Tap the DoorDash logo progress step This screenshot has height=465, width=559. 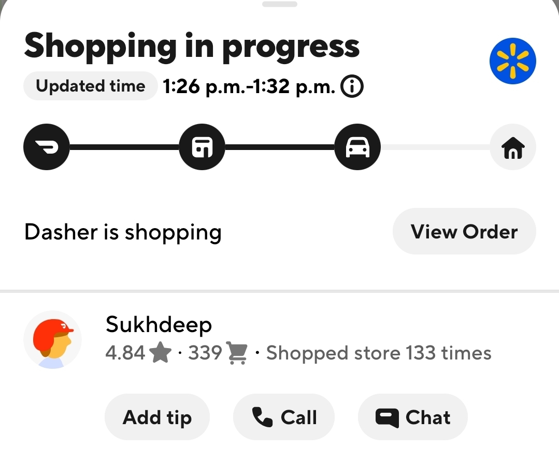click(x=46, y=147)
